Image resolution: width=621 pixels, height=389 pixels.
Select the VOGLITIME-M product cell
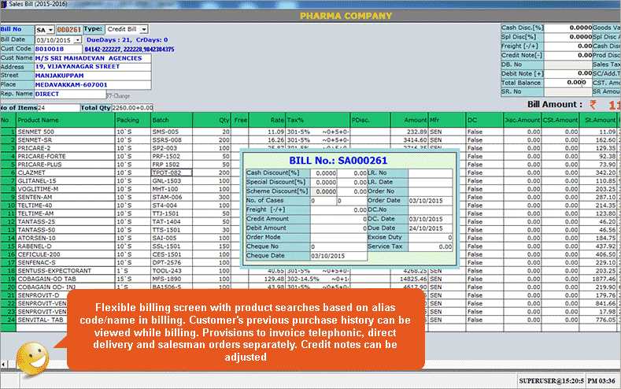click(x=65, y=189)
